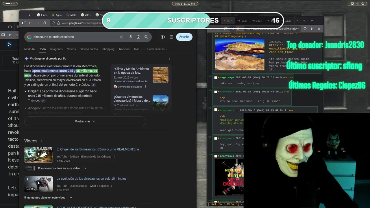Click the source link icon after Cretácico
The image size is (370, 208).
[93, 85]
